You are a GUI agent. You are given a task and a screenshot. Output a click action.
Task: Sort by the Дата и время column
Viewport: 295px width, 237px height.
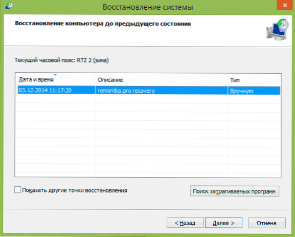55,80
